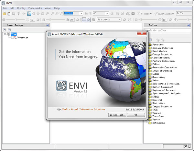The image size is (194, 151).
Task: Close the About ENVI 5.2 dialog
Action: click(142, 33)
